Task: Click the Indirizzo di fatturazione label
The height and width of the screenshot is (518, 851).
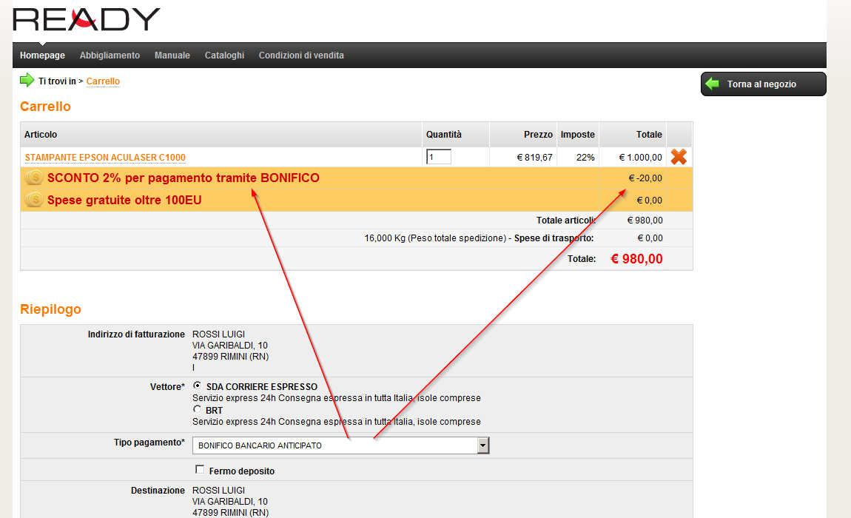Action: point(136,334)
